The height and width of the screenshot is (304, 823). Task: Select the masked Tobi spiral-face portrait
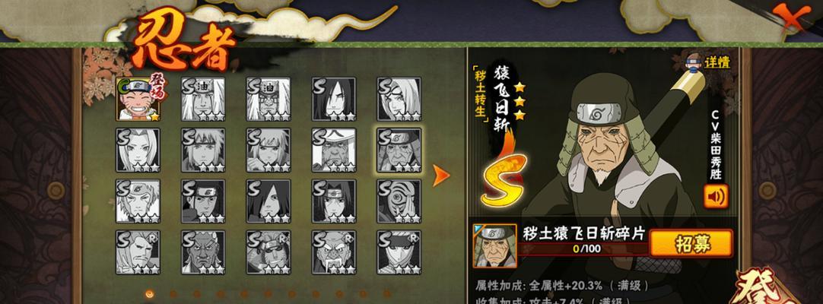pos(399,201)
